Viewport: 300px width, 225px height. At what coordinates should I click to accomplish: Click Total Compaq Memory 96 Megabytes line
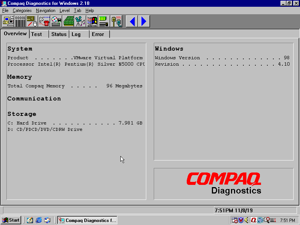(75, 86)
